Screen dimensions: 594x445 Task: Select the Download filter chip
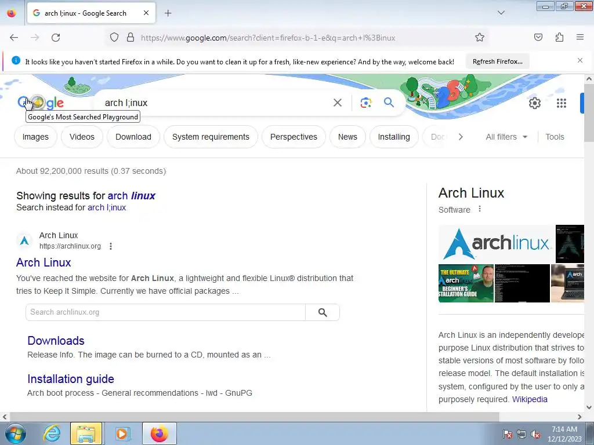pos(133,137)
